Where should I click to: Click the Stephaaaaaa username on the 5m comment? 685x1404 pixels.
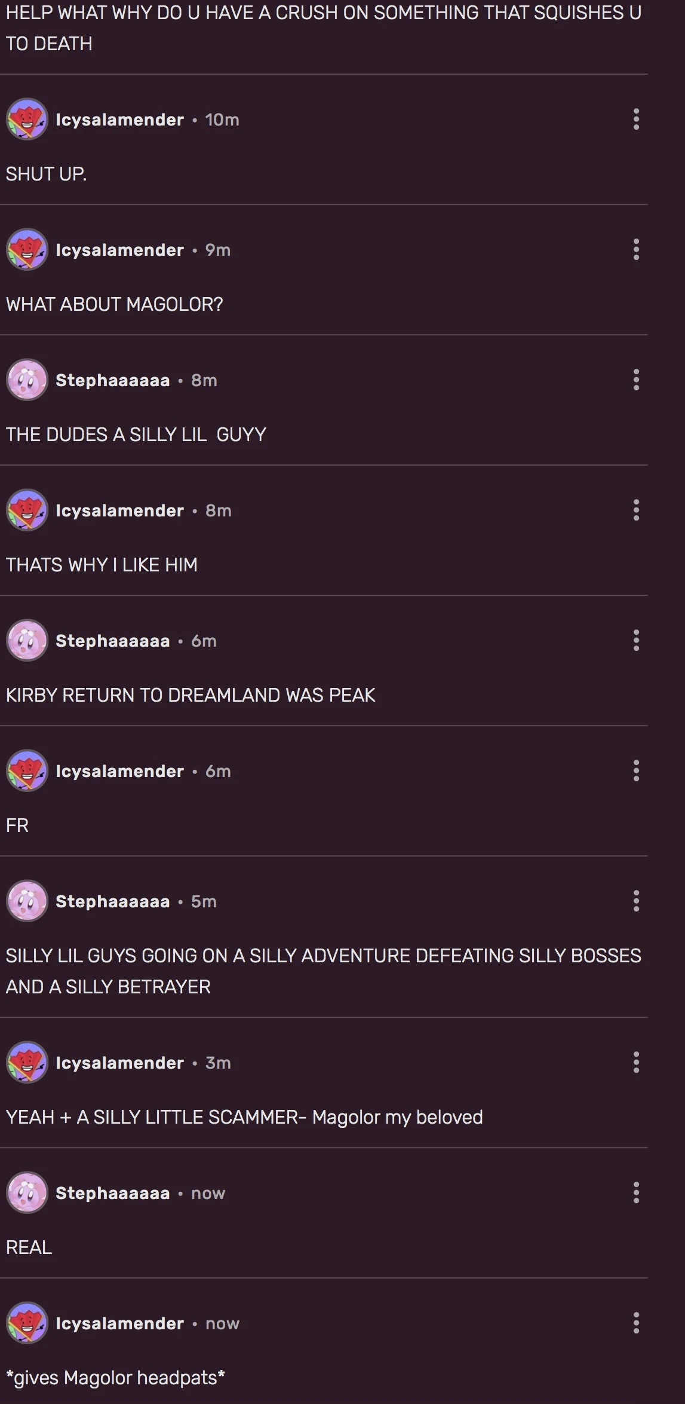point(113,901)
